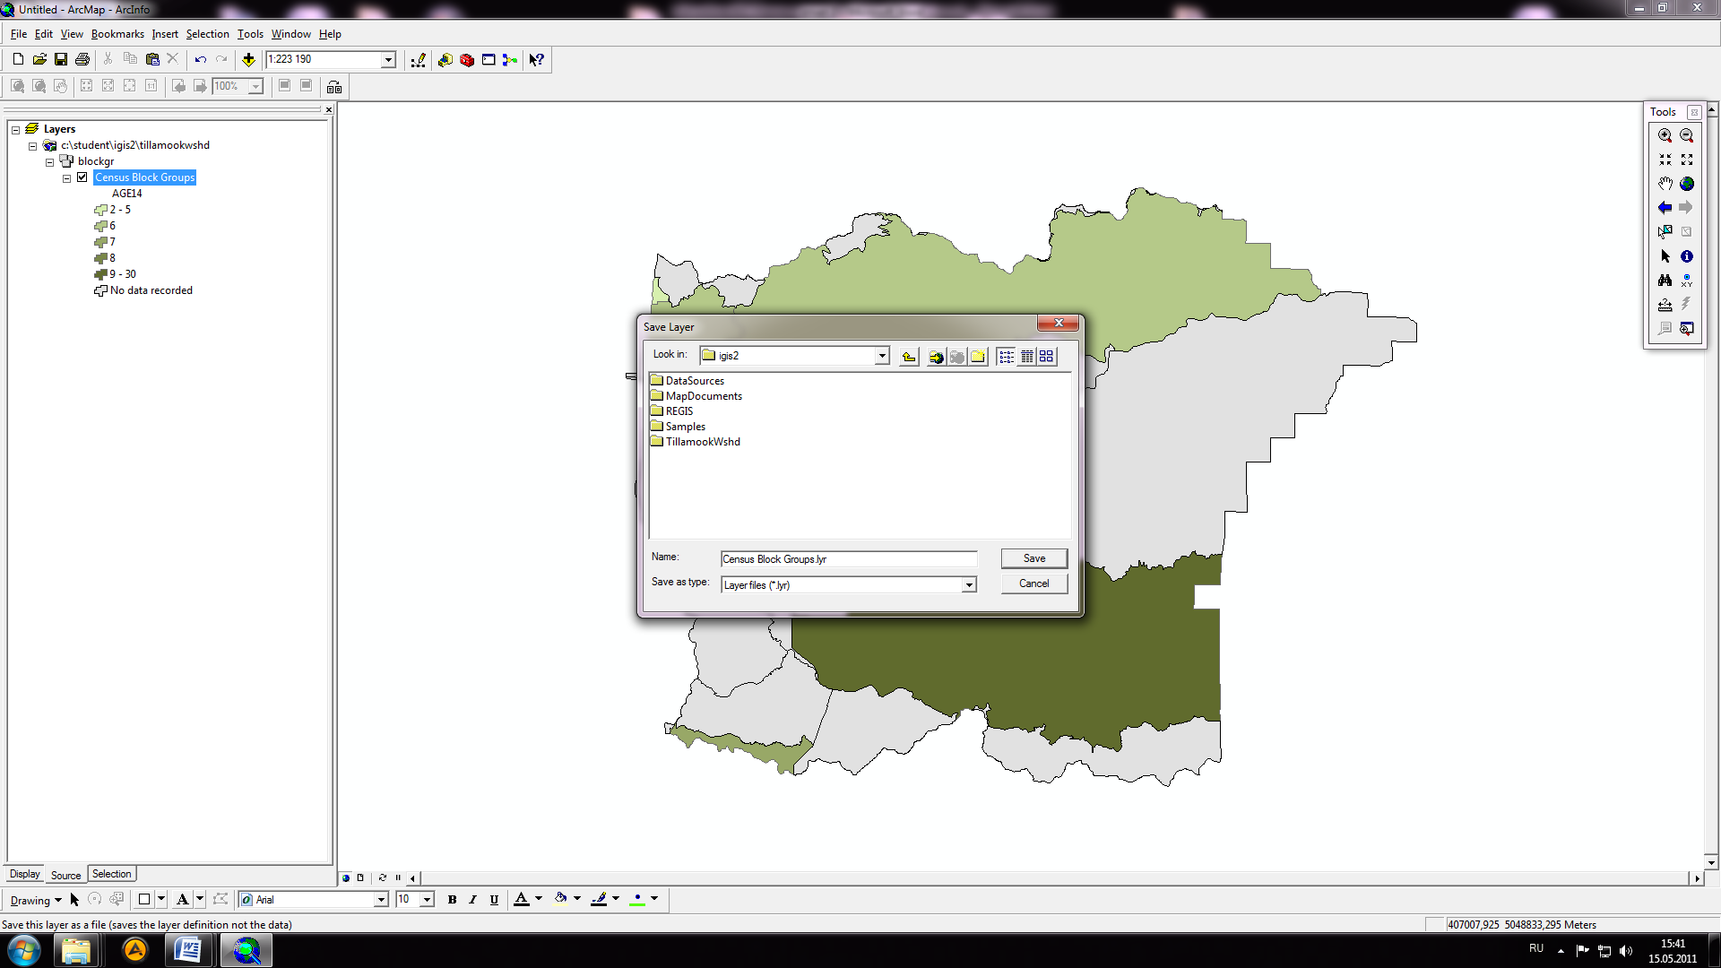The image size is (1721, 968).
Task: Cancel the Save Layer dialog
Action: click(x=1034, y=583)
